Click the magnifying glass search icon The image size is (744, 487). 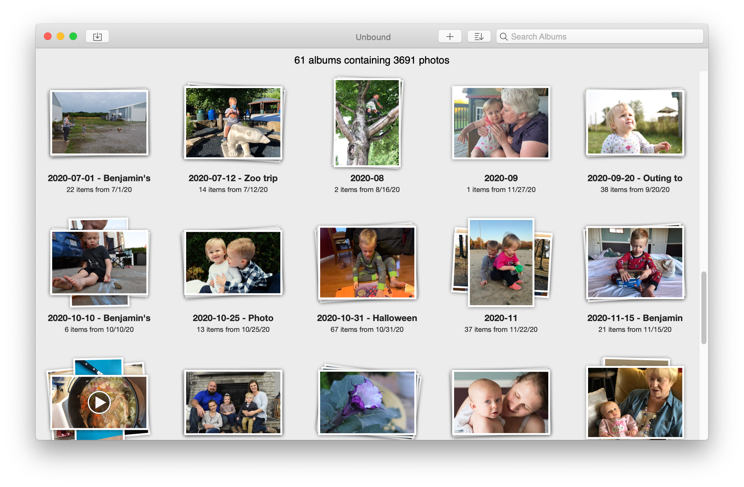[x=503, y=37]
